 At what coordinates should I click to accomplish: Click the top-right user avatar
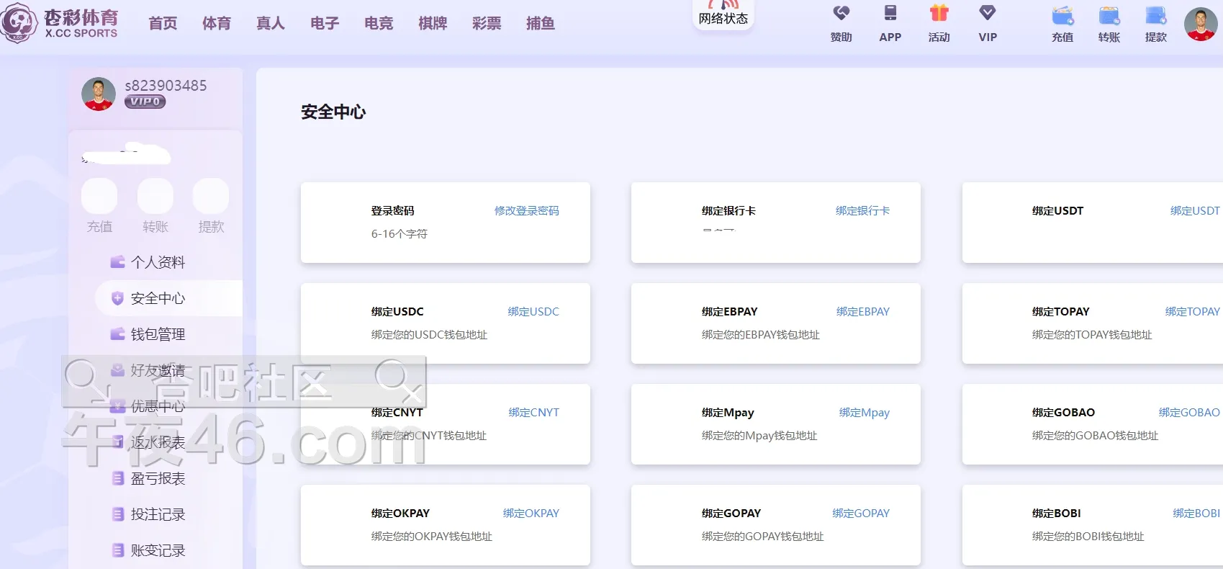point(1200,24)
